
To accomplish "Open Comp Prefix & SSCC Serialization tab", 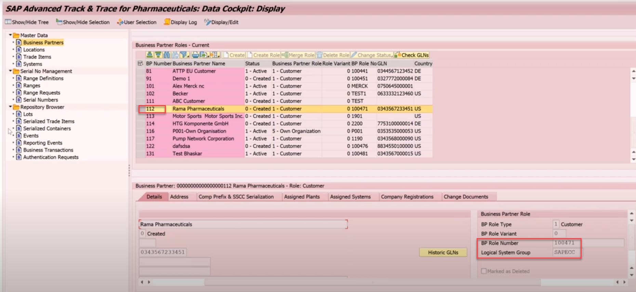I will point(236,197).
